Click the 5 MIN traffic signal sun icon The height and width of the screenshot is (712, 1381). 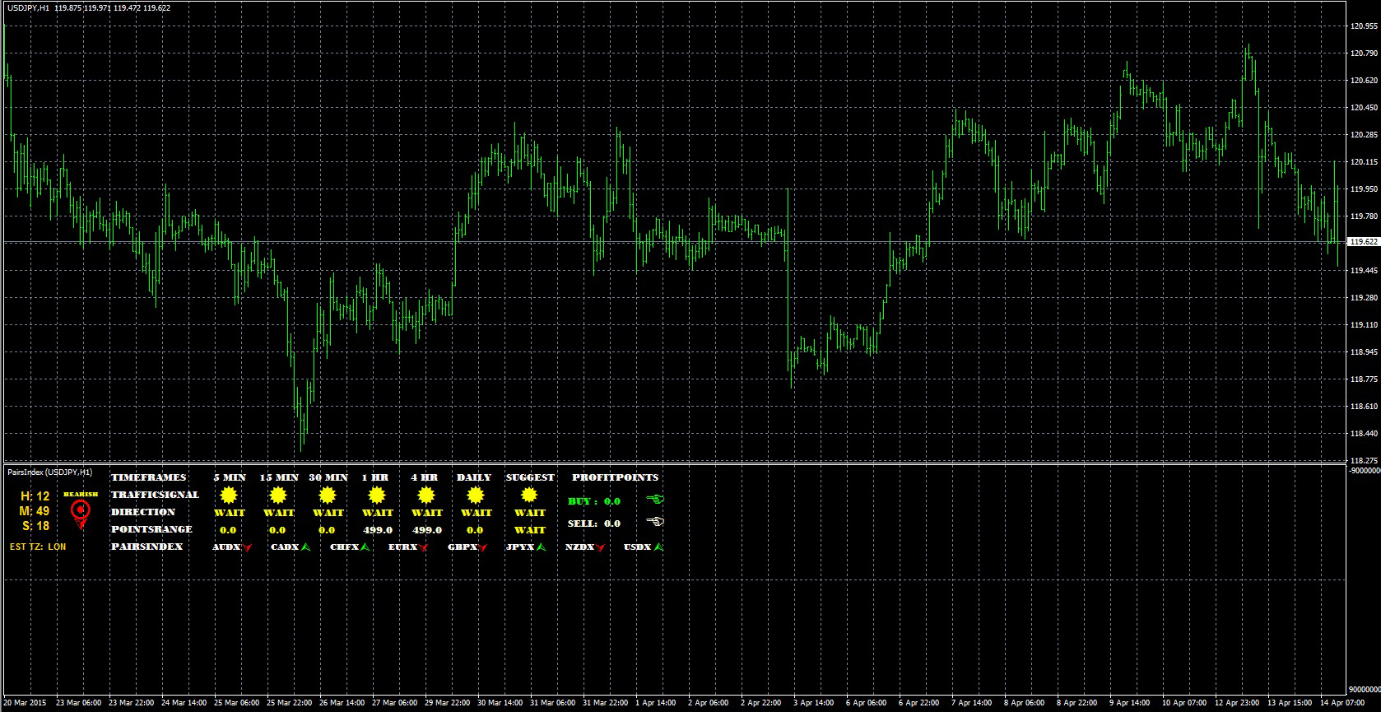pos(228,496)
